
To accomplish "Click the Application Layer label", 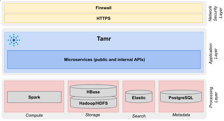I will pyautogui.click(x=213, y=54).
